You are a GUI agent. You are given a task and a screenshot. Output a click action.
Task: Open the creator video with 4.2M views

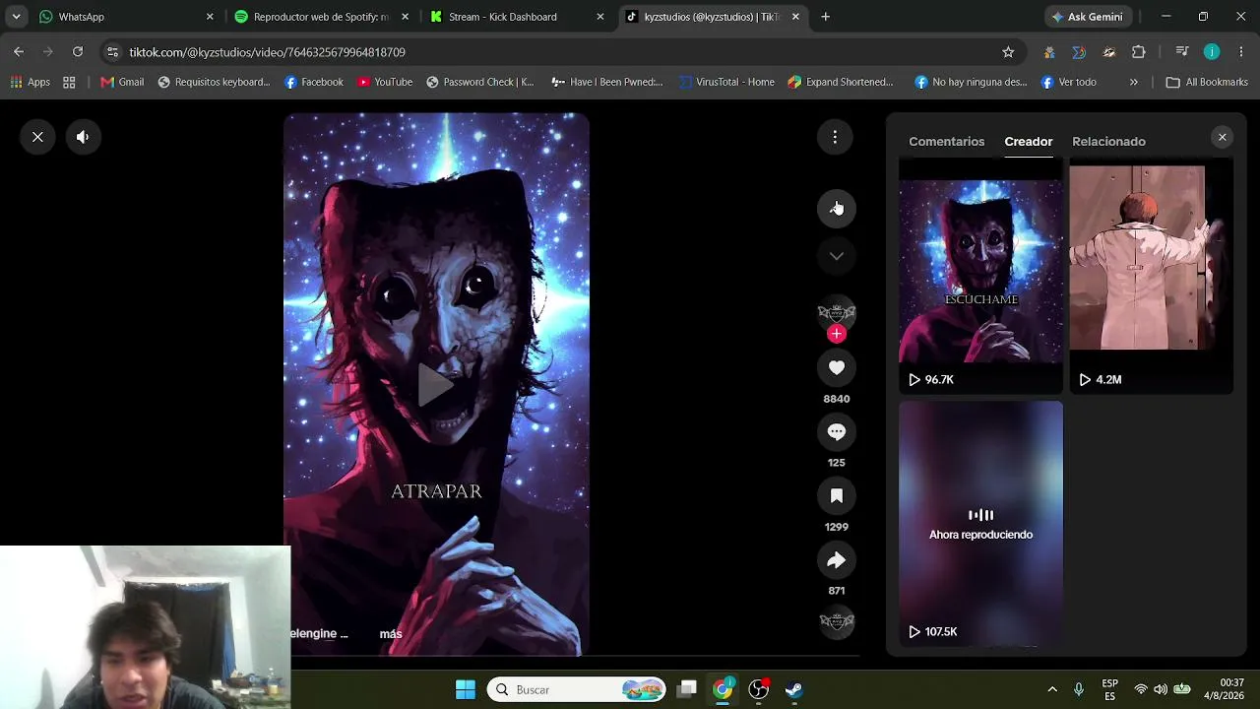click(1152, 277)
